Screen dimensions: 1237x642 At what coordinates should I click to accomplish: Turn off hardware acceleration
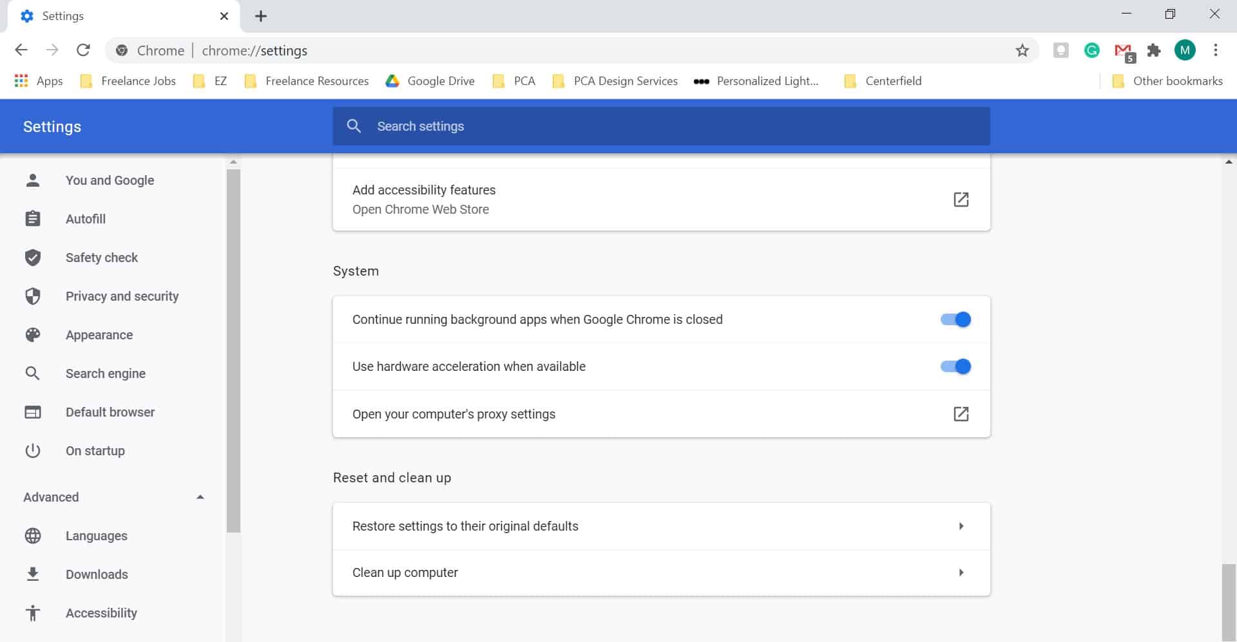tap(955, 366)
